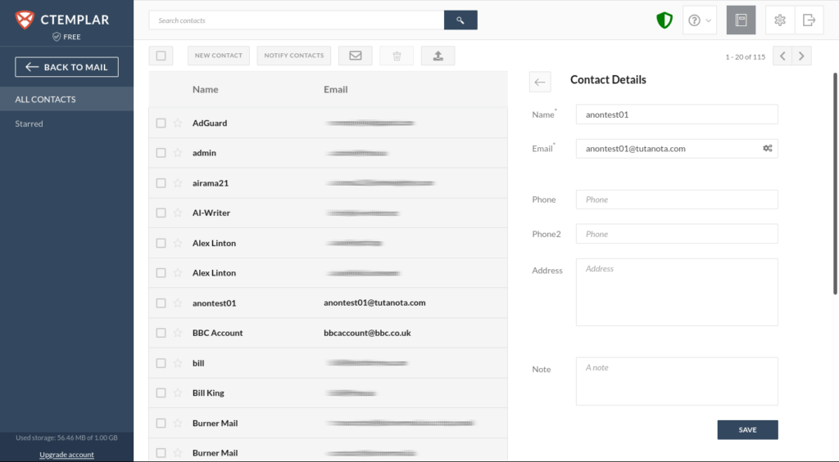
Task: Check the airama21 contact checkbox
Action: [x=161, y=182]
